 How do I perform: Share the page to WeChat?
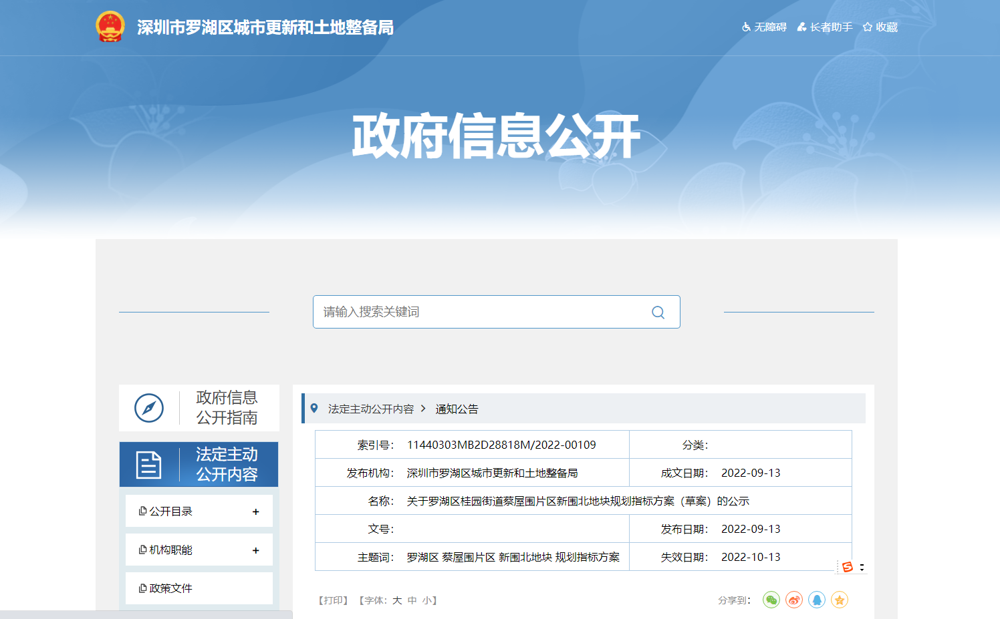771,600
